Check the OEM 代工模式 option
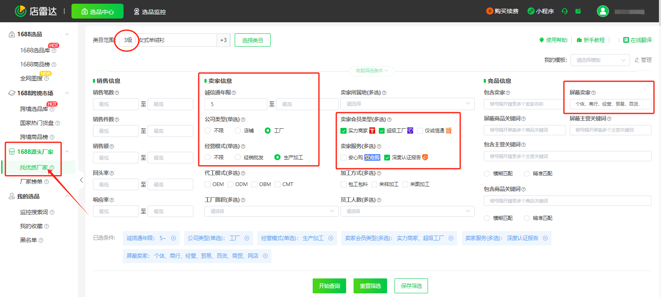661x297 pixels. pos(208,184)
